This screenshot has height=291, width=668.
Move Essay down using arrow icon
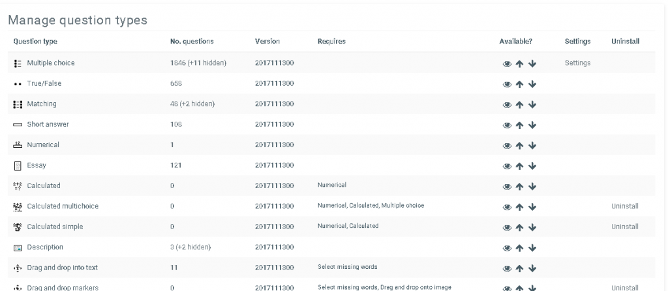pos(532,166)
